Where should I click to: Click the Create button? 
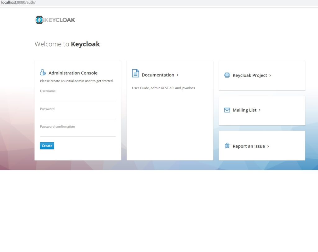coord(47,145)
